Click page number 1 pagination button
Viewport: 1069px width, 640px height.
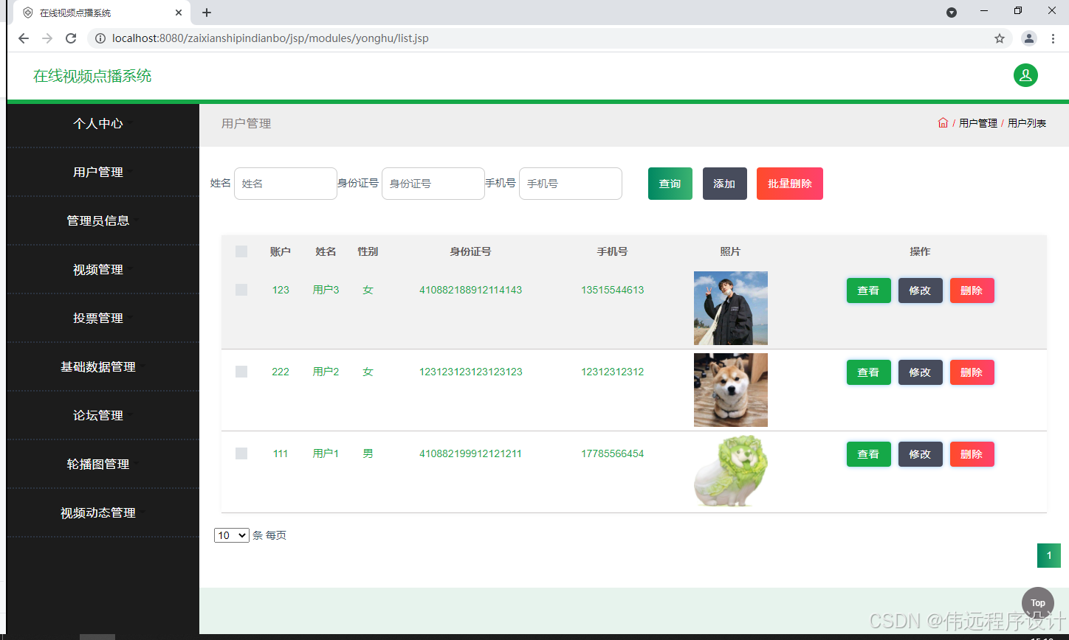click(1049, 555)
